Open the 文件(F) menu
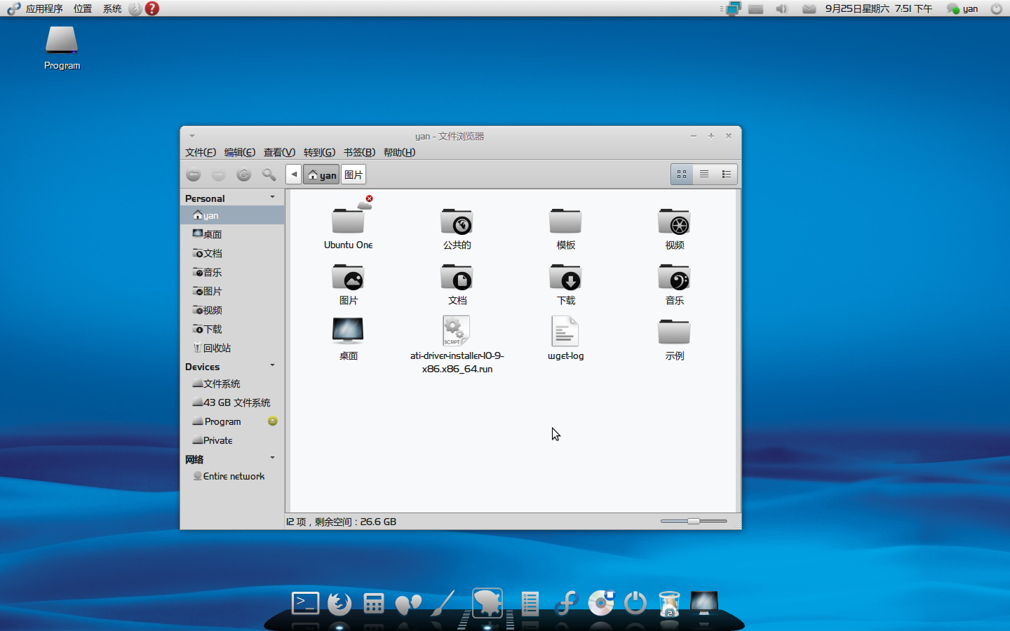 coord(201,152)
